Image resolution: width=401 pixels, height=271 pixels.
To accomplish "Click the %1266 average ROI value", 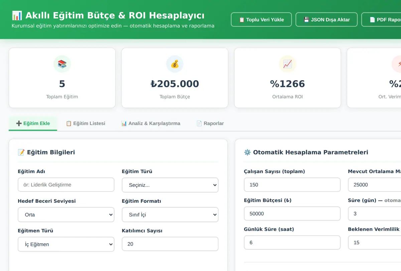I will [287, 84].
